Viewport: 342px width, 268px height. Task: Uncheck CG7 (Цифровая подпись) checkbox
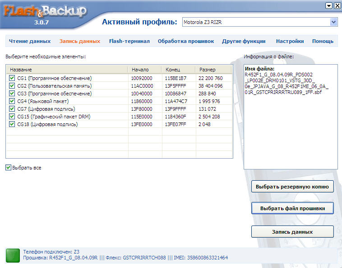[12, 109]
